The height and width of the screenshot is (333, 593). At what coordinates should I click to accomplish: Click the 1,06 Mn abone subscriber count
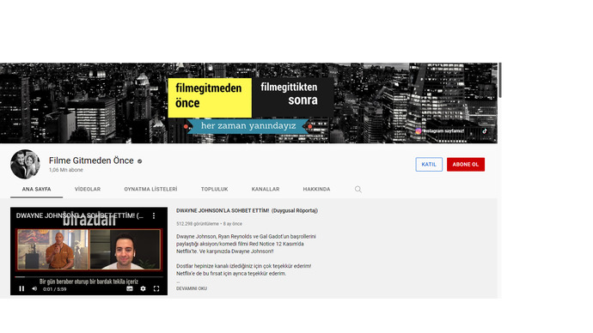pyautogui.click(x=66, y=170)
